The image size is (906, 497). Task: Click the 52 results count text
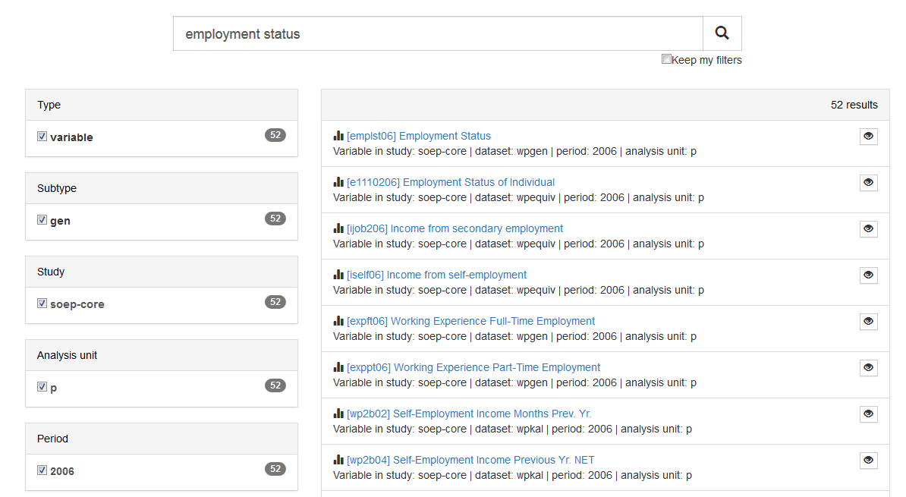pyautogui.click(x=854, y=105)
